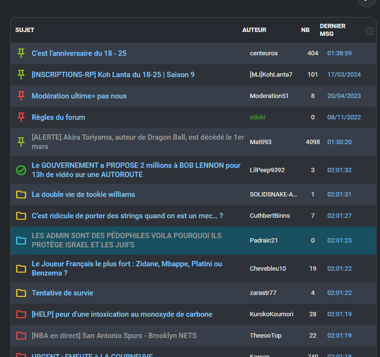Image resolution: width=380 pixels, height=357 pixels.
Task: Open topic C'est l'anniversaire du 18 - 25
Action: (x=79, y=53)
